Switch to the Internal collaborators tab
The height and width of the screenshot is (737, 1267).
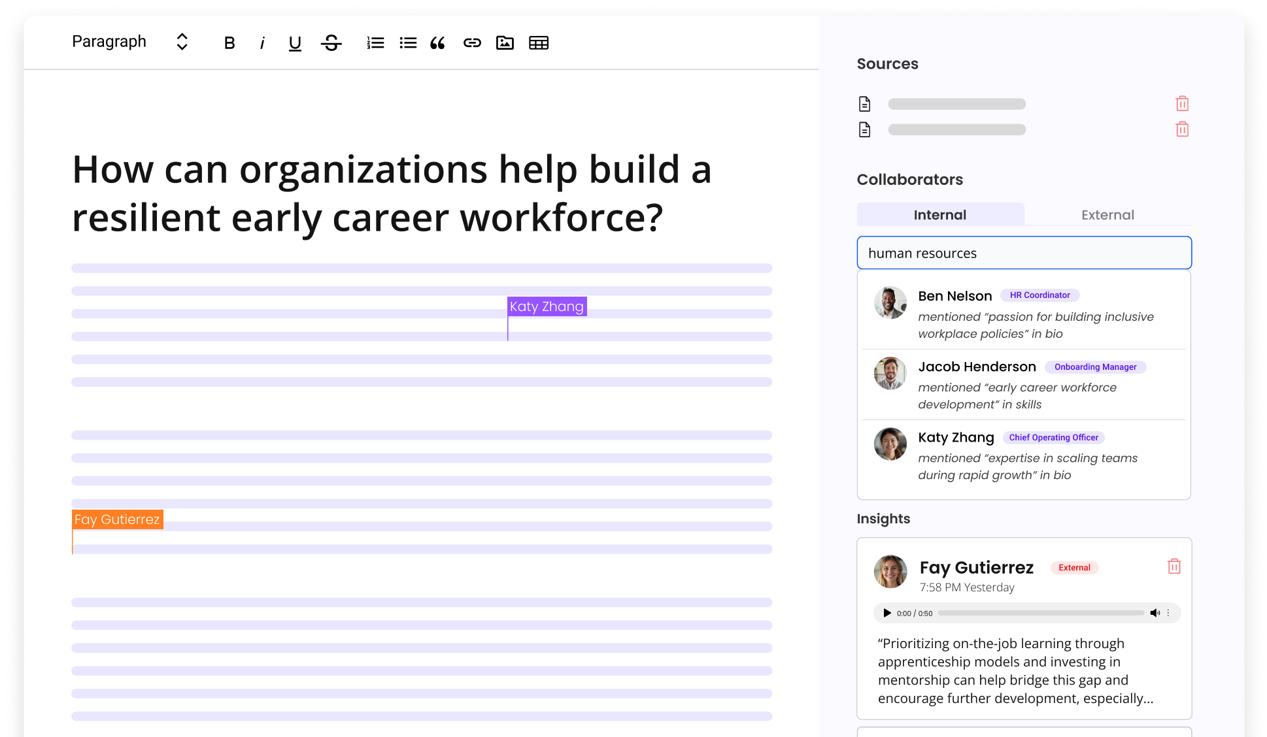tap(940, 215)
